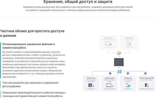Click Web browser label in Drive row
This screenshot has height=98, width=155.
[x=91, y=78]
